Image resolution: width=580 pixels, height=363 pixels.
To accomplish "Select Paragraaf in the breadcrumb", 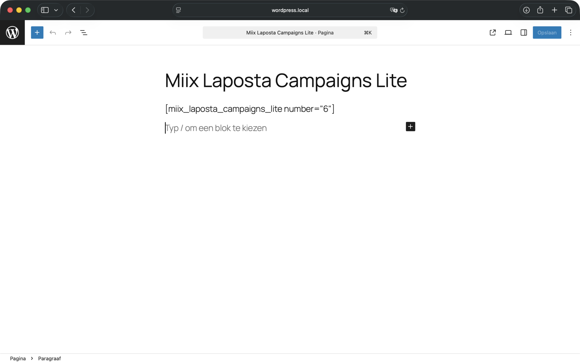I will pos(50,358).
